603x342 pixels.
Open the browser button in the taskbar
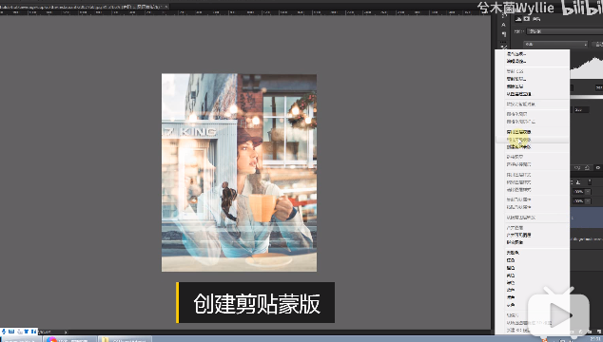click(69, 339)
